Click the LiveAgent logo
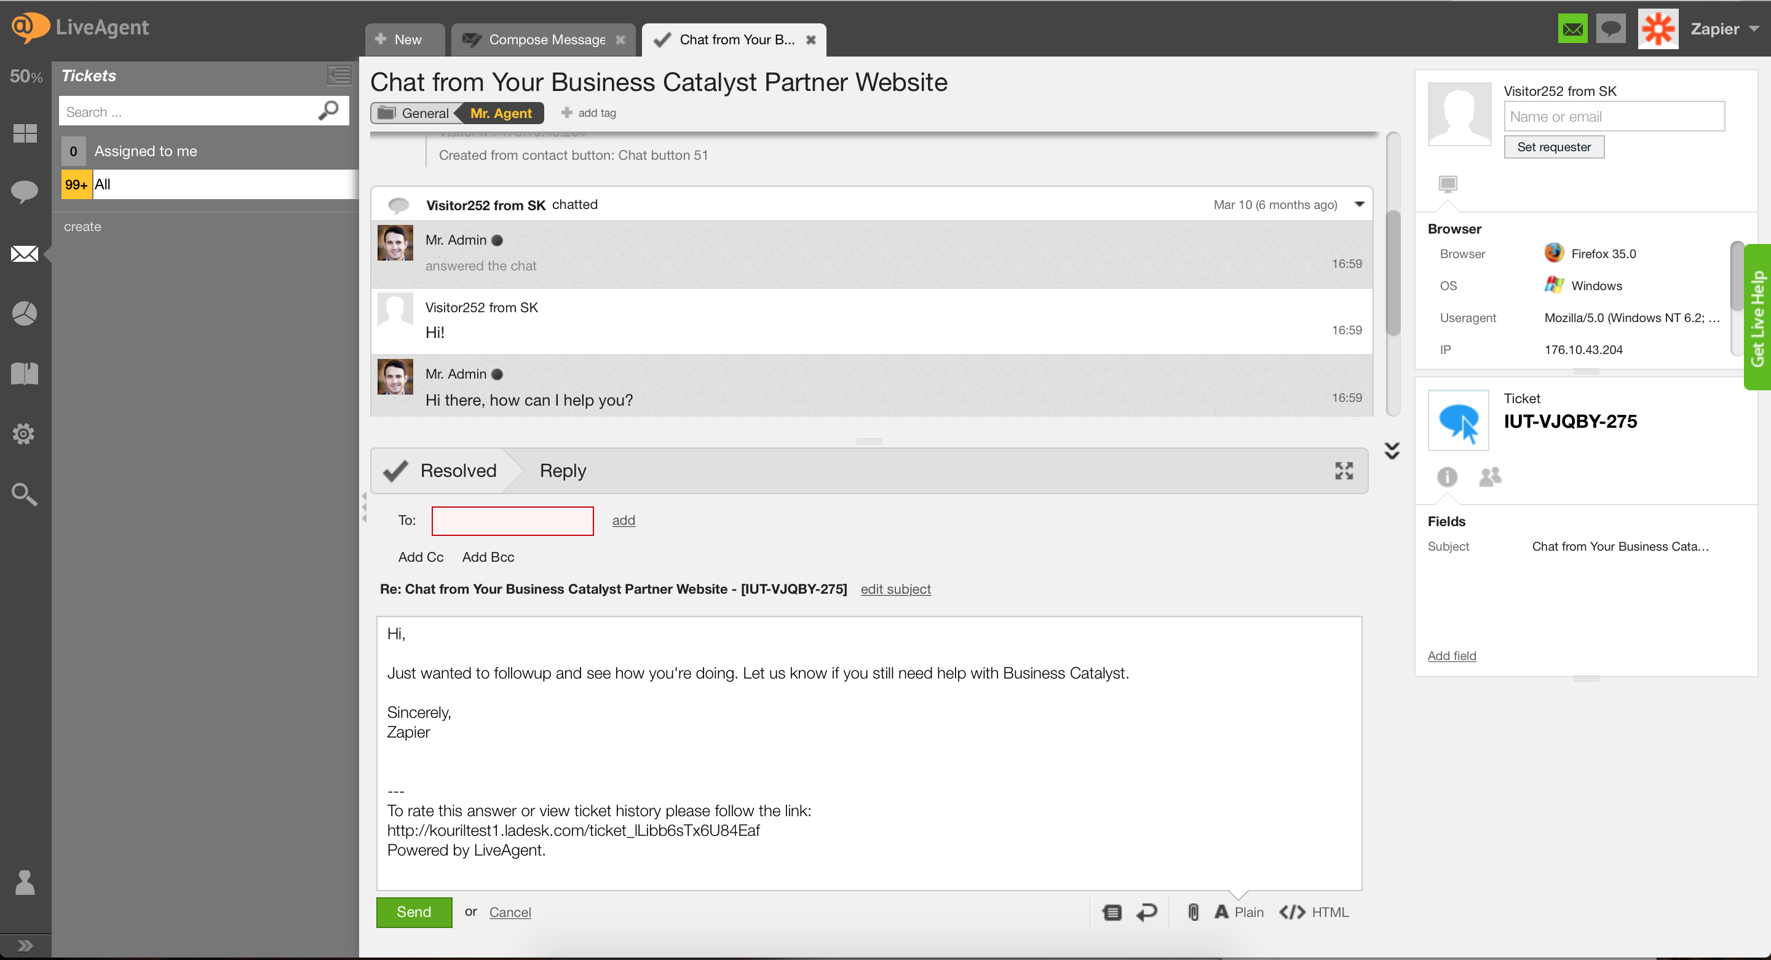This screenshot has height=960, width=1771. (80, 27)
